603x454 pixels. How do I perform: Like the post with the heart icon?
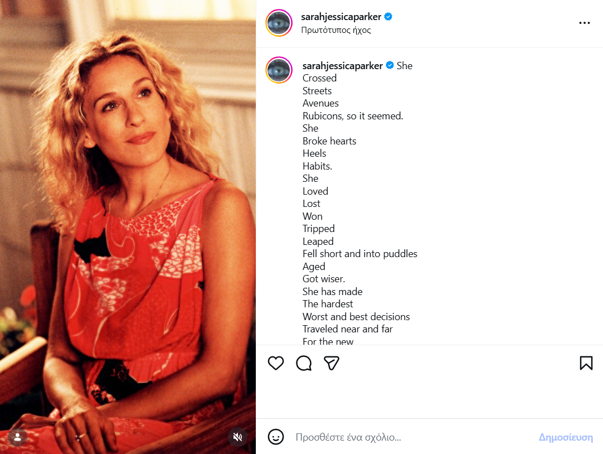pos(276,363)
